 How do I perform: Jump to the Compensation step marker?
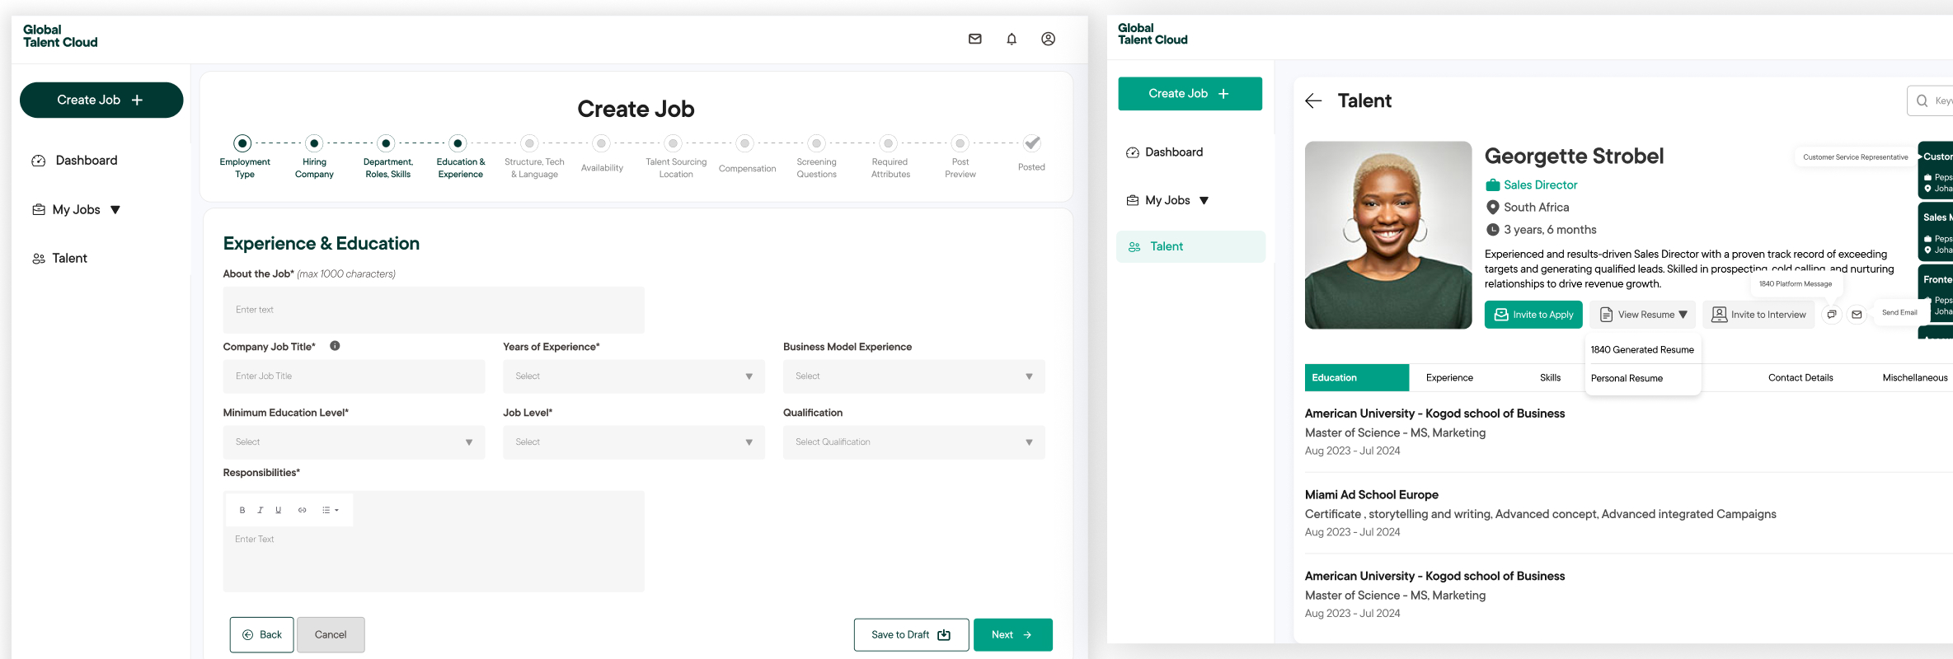745,144
